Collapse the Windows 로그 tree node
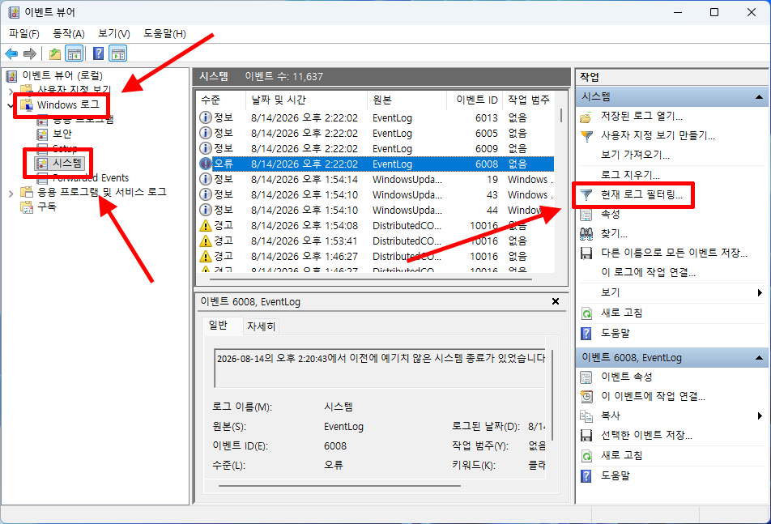The image size is (771, 524). (x=11, y=105)
